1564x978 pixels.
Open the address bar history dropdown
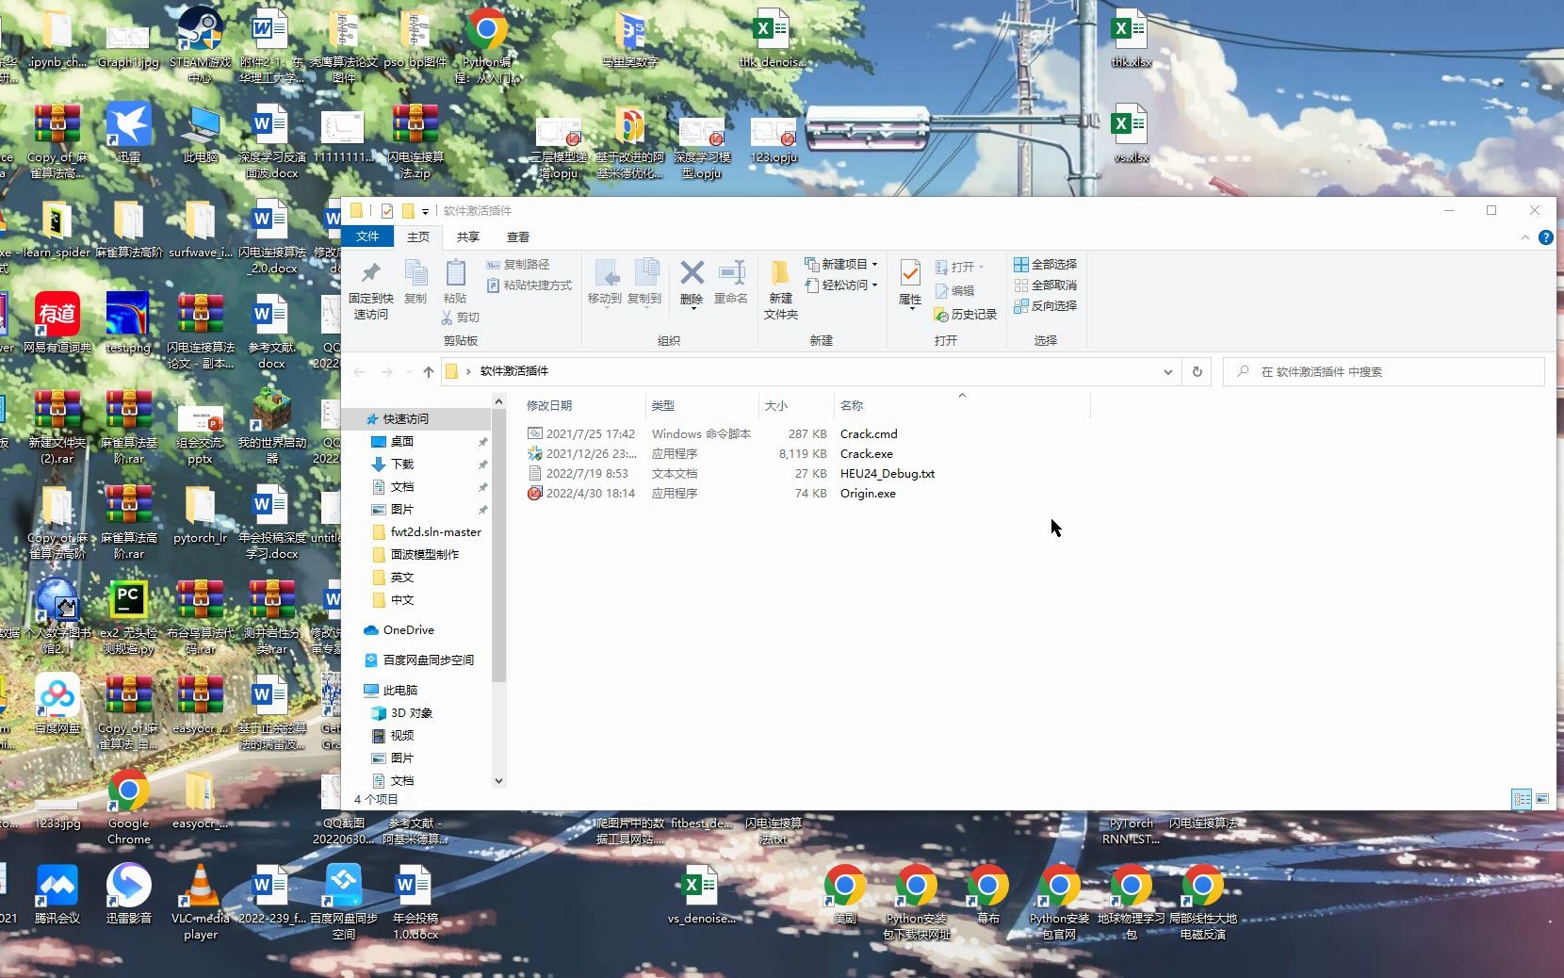[1168, 372]
